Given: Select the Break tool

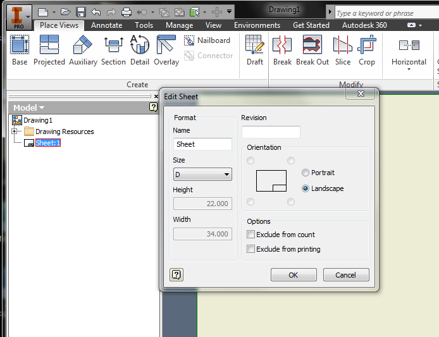Looking at the screenshot, I should 282,51.
